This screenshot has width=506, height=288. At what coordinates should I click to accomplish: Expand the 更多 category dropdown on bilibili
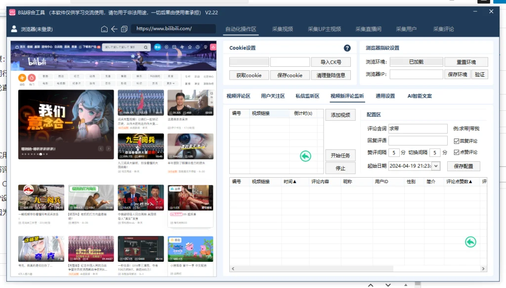171,84
